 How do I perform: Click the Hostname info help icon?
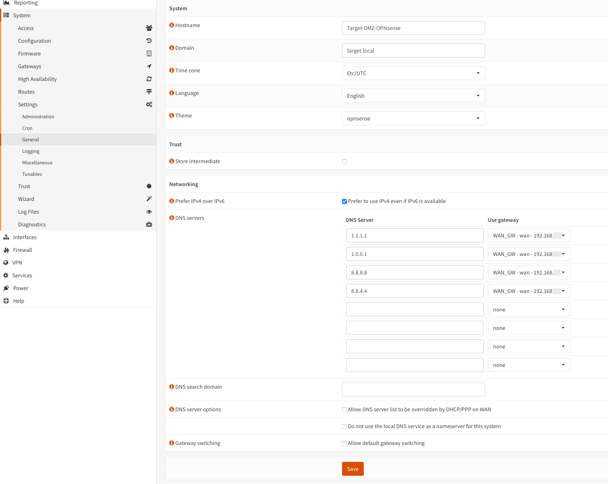[172, 25]
